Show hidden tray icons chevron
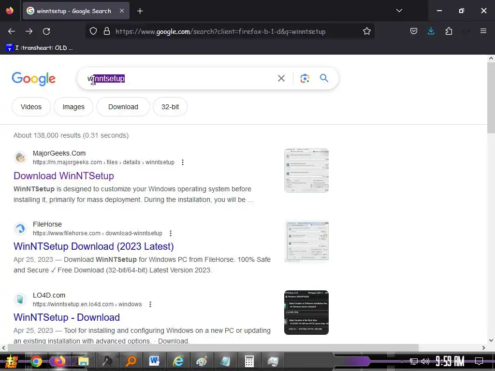The width and height of the screenshot is (495, 371). coord(402,361)
